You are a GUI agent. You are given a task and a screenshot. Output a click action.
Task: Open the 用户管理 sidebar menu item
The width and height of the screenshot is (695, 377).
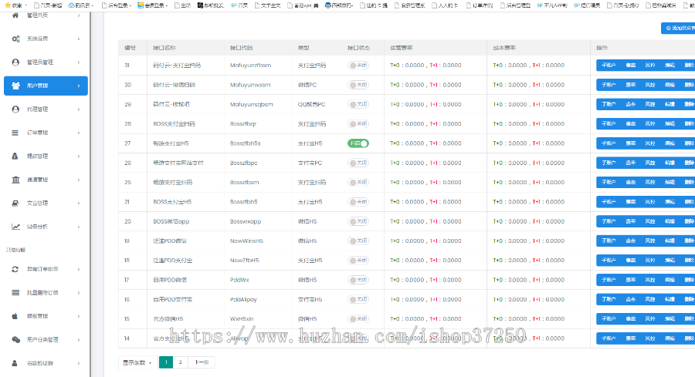[x=45, y=86]
